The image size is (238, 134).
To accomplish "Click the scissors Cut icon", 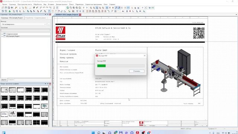I will pos(20,8).
